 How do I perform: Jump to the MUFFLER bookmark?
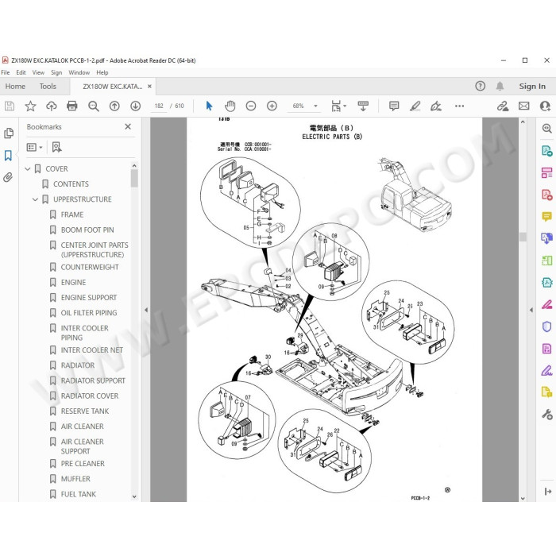click(x=75, y=479)
